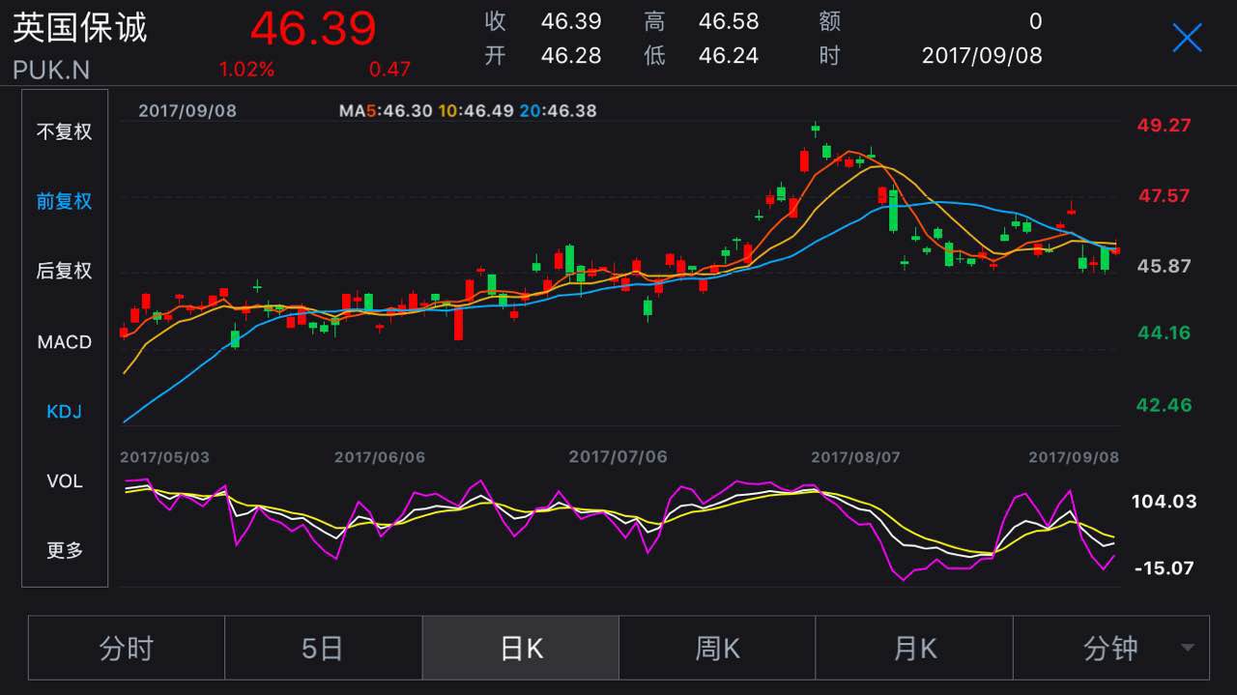The width and height of the screenshot is (1237, 695).
Task: Click the header date 2017/09/08
Action: click(x=982, y=56)
